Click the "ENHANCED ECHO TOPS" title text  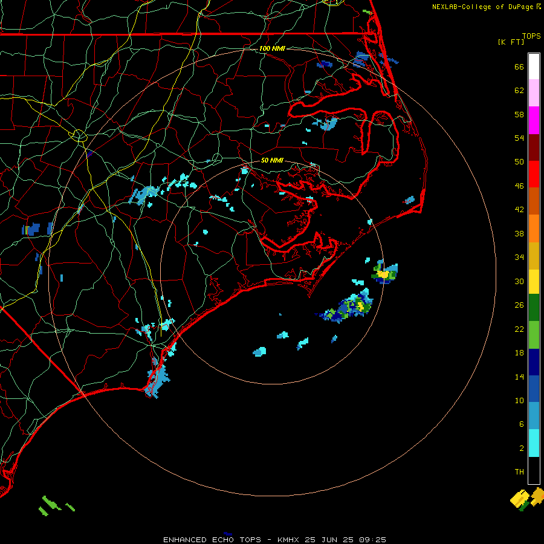(x=212, y=540)
